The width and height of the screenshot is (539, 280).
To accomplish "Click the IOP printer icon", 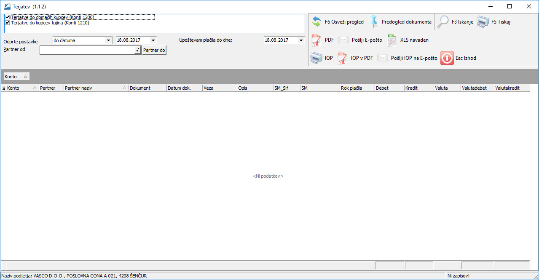I will [x=316, y=58].
